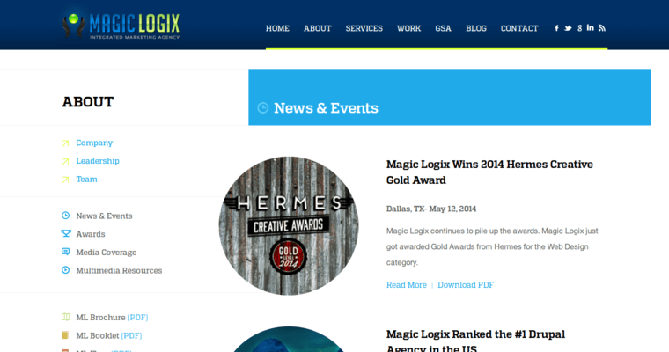Click the trophy icon beside Awards

click(65, 234)
